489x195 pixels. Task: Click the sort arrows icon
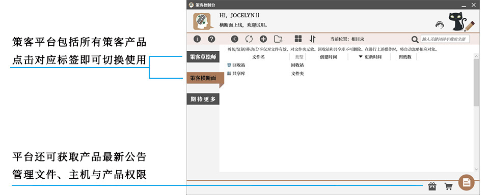click(313, 39)
